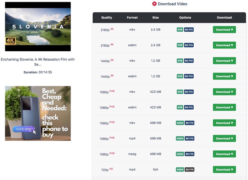
Task: Click the 4K Ultra HD badge on thumbnail
Action: (x=10, y=42)
